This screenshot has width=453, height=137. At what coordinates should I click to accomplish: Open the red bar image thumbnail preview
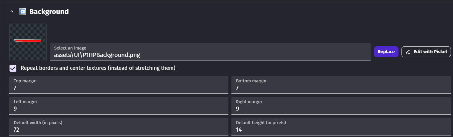point(28,42)
